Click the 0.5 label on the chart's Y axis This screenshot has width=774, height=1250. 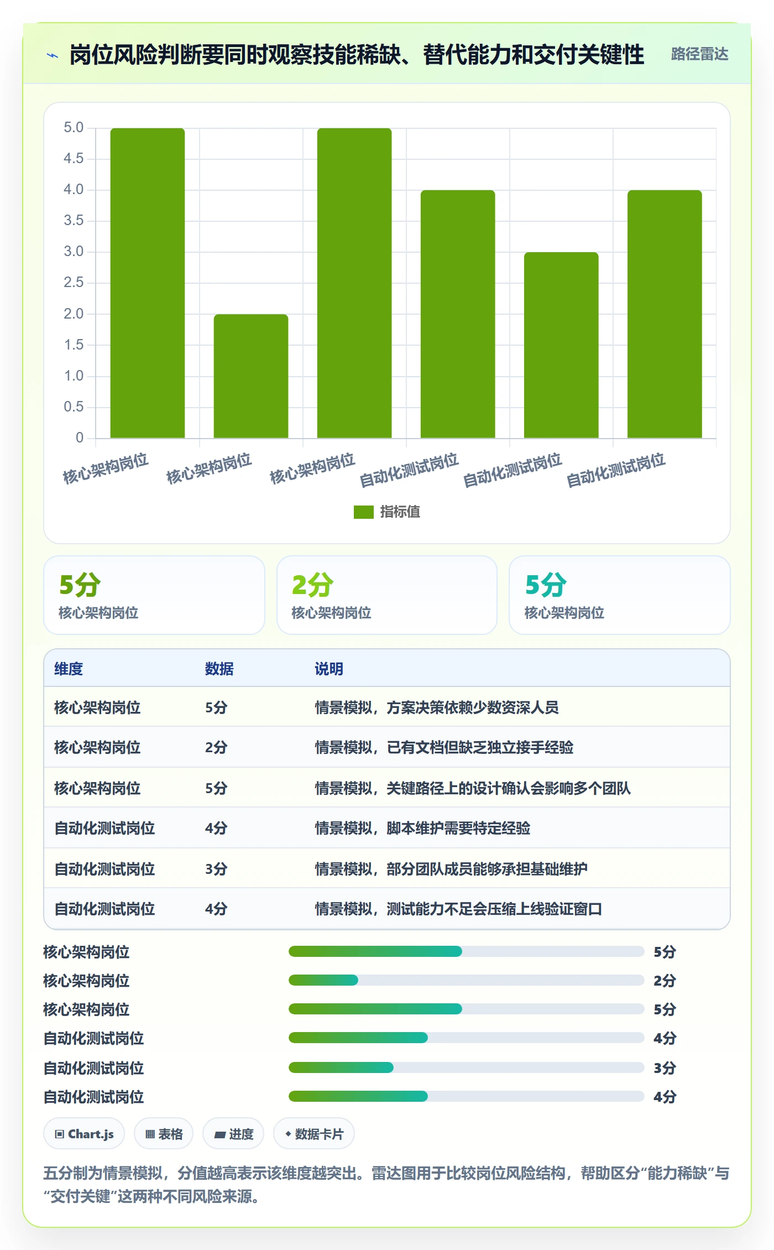(x=74, y=407)
